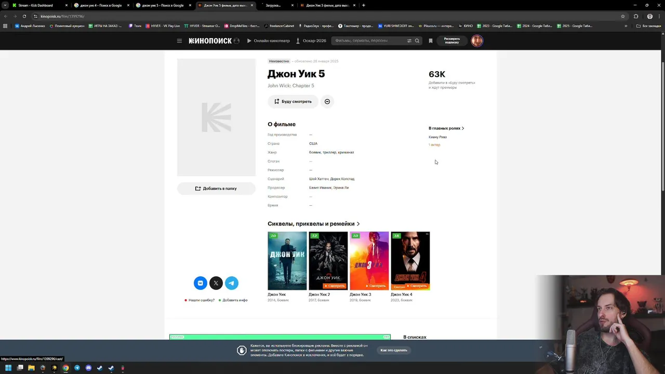Open the tab search dropdown arrow
Image resolution: width=665 pixels, height=374 pixels.
point(5,5)
